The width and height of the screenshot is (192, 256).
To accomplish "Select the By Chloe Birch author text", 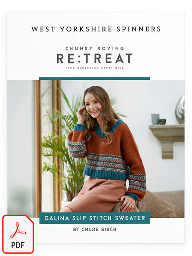I will pyautogui.click(x=95, y=229).
